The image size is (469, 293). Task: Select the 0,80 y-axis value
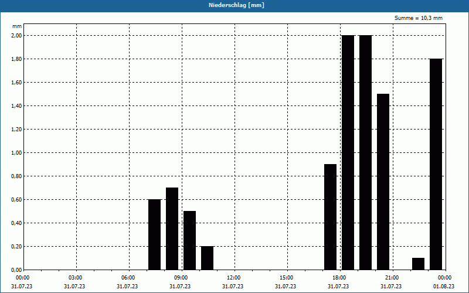[x=16, y=176]
